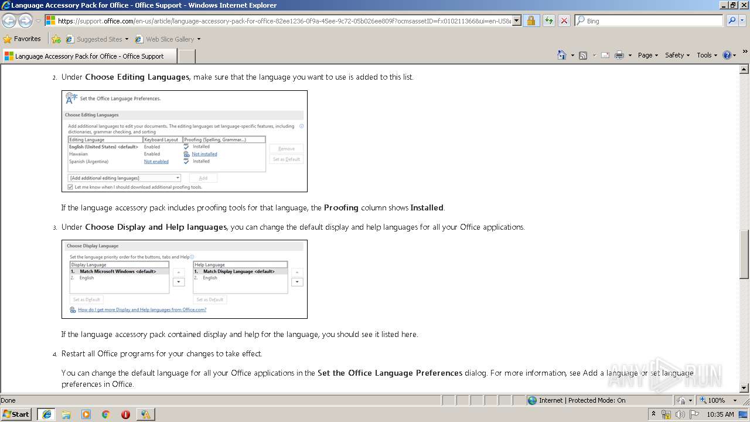Open the Help button dropdown arrow
This screenshot has height=422, width=750.
tap(735, 55)
